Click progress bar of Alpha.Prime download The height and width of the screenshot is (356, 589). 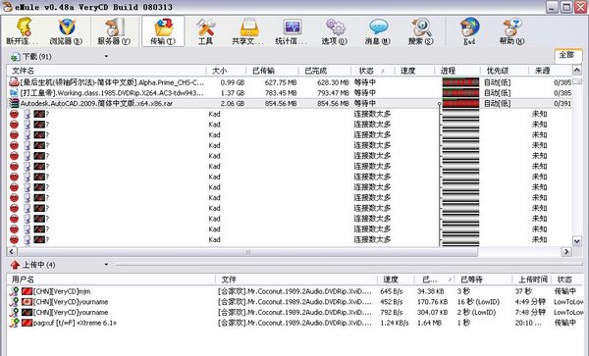point(460,82)
